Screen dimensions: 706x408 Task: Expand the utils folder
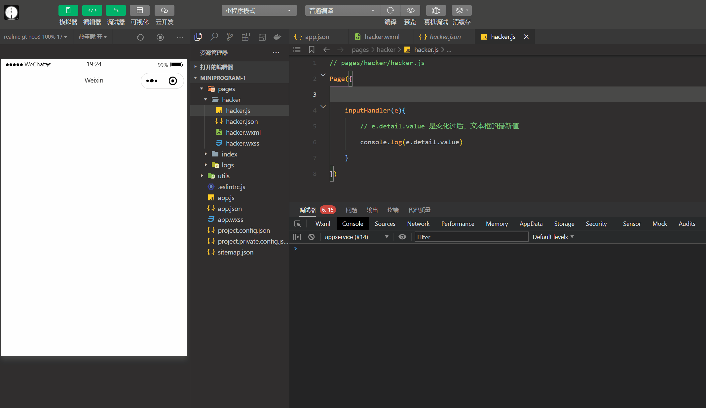coord(240,176)
